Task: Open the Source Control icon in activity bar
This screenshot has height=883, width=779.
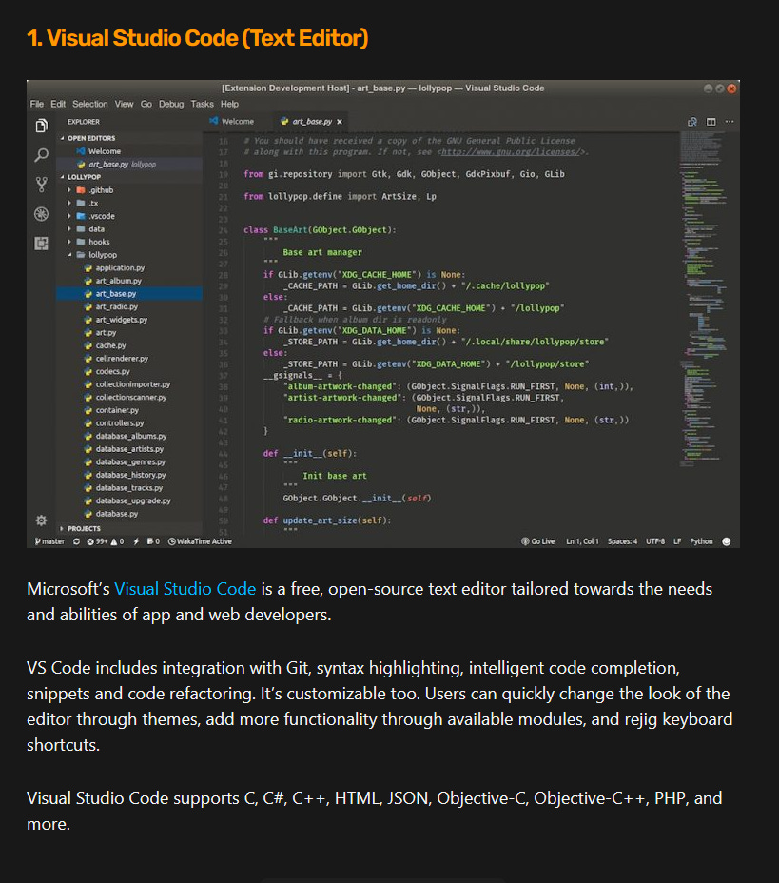Action: (x=41, y=185)
